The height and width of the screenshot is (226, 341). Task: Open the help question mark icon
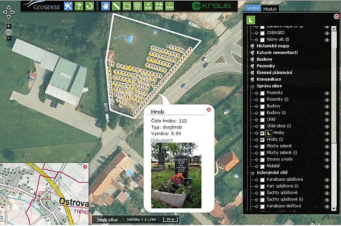click(x=79, y=6)
